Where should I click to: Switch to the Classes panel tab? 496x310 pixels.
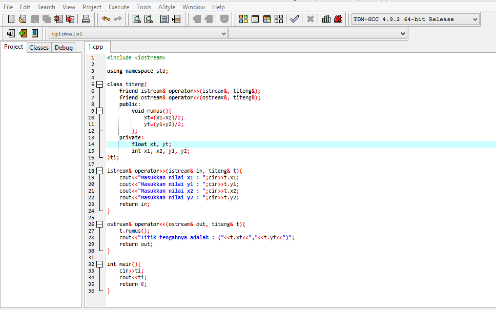point(39,48)
